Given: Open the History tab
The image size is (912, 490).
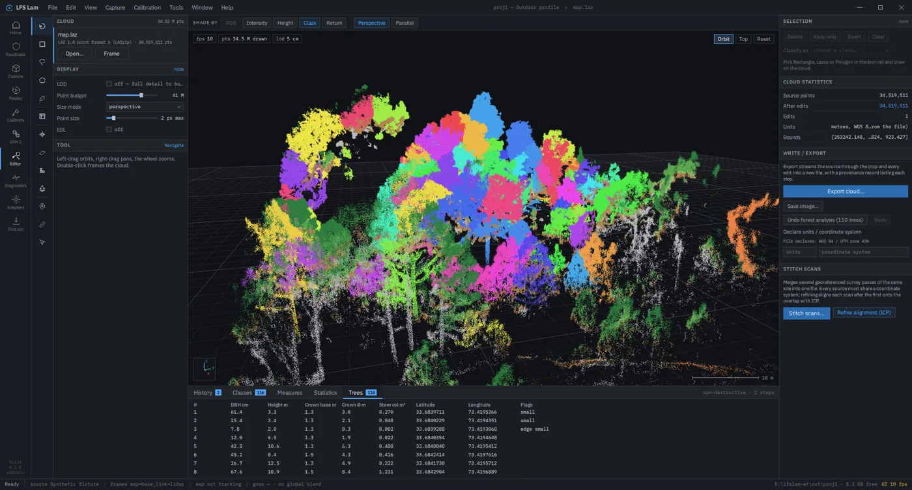Looking at the screenshot, I should tap(207, 393).
